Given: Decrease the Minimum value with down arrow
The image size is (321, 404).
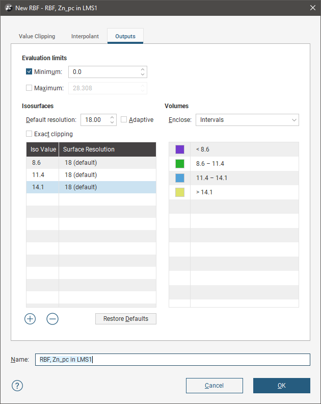Looking at the screenshot, I should (x=143, y=74).
